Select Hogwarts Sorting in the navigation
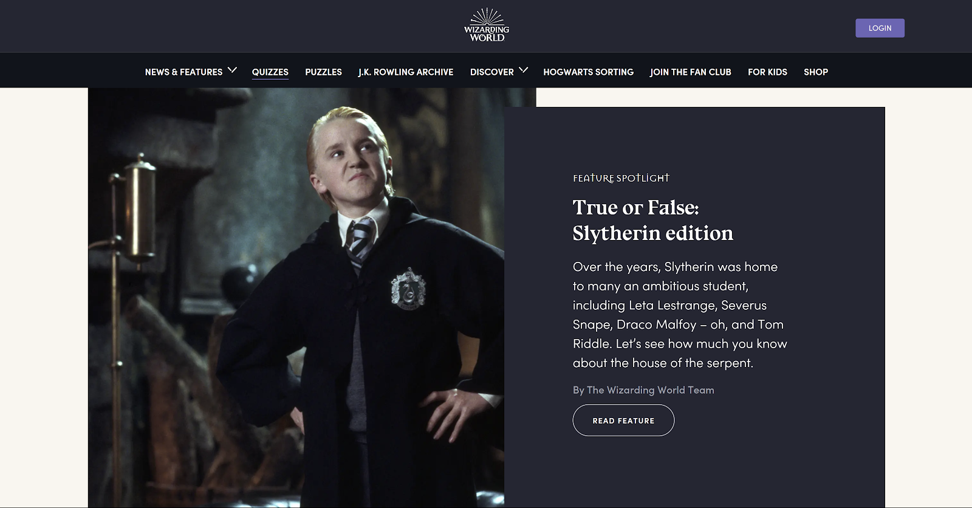This screenshot has width=972, height=508. (588, 72)
